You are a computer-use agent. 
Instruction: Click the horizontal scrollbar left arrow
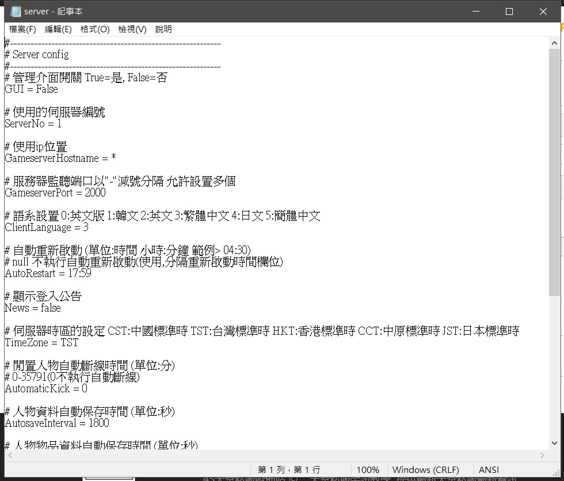tap(10, 456)
